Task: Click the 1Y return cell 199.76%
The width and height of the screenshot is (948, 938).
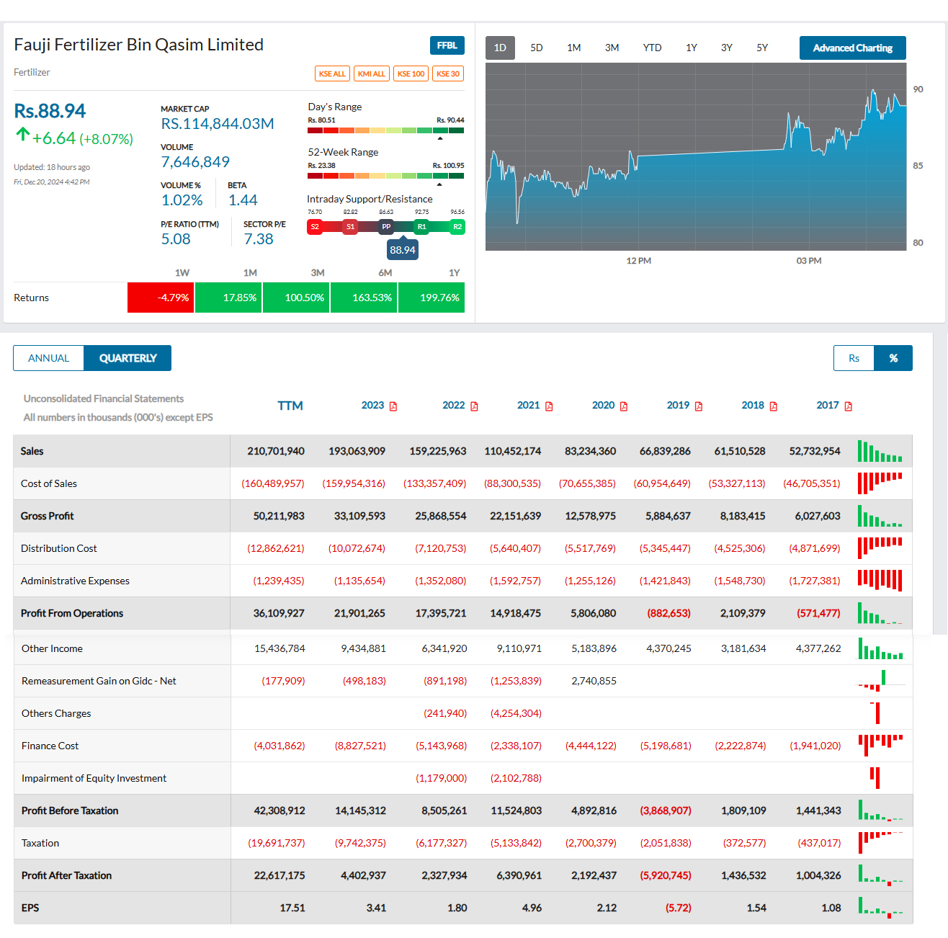Action: click(x=431, y=298)
